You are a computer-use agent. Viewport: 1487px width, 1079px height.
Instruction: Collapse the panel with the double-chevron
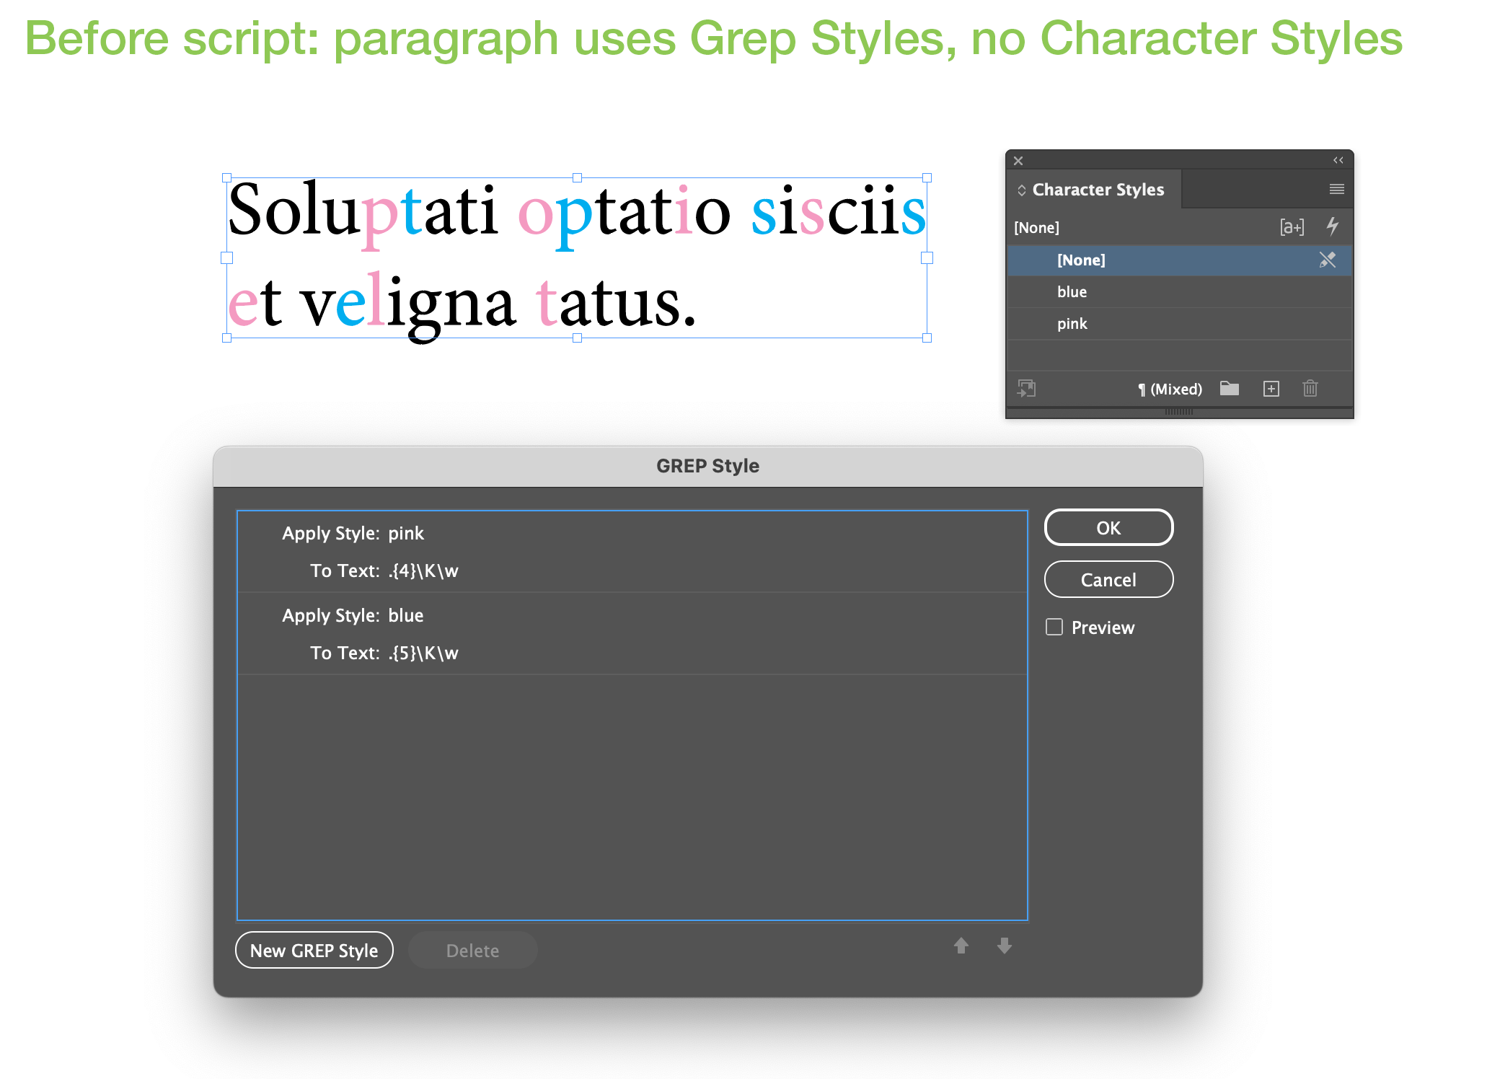tap(1338, 160)
